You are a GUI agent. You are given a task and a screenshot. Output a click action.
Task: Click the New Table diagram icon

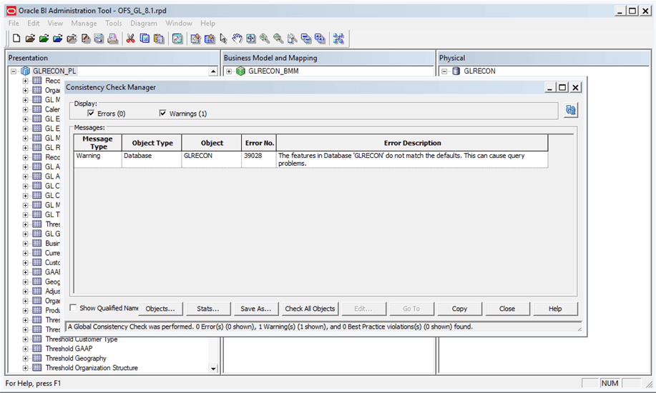coord(195,39)
